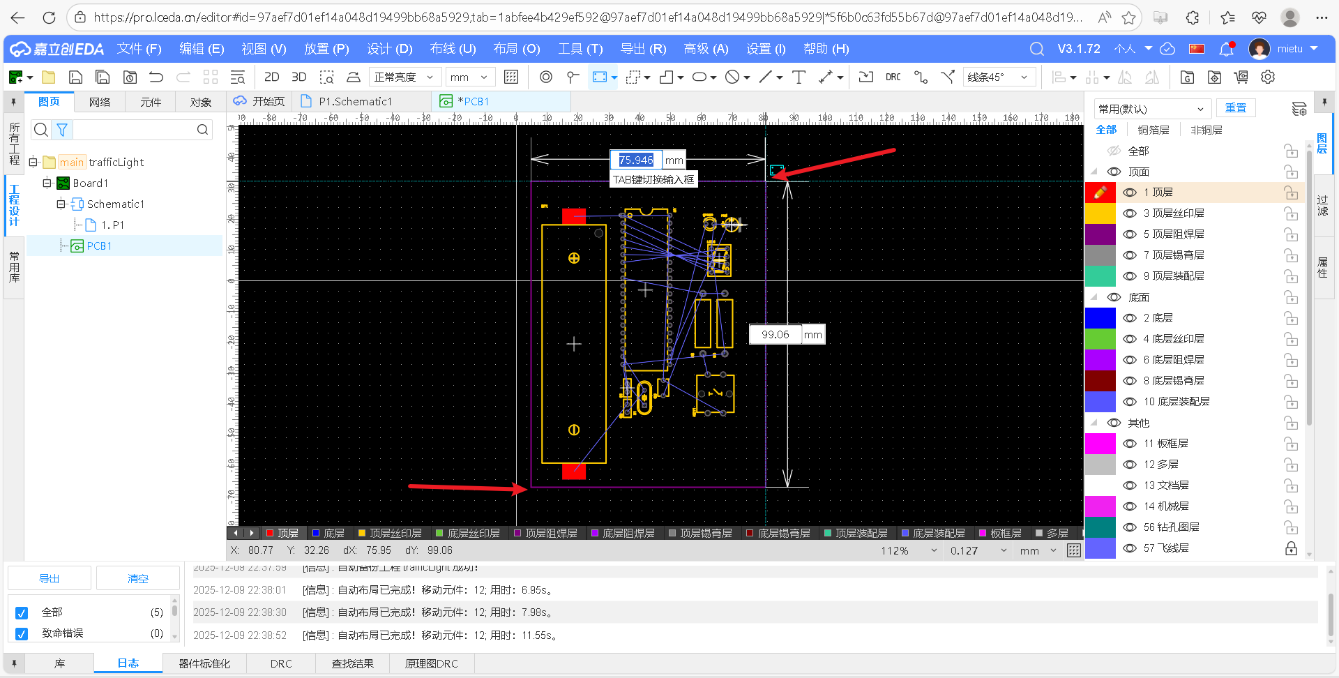Select the dimension measurement tool

(826, 77)
